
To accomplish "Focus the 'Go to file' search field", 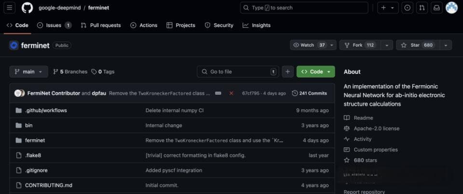I will 238,72.
